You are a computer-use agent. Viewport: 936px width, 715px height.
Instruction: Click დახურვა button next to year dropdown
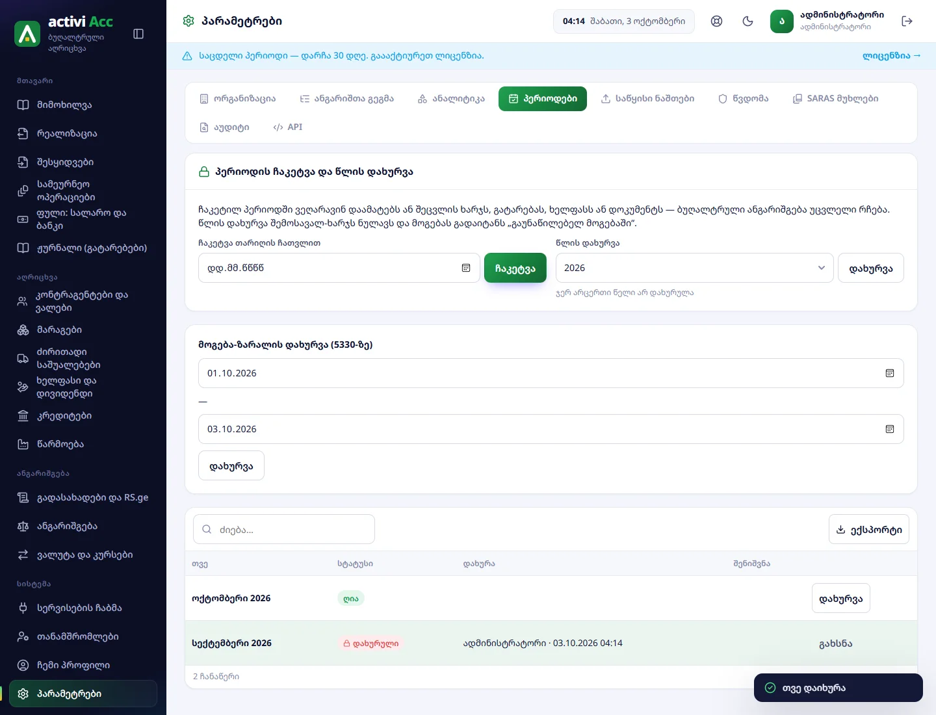coord(871,268)
